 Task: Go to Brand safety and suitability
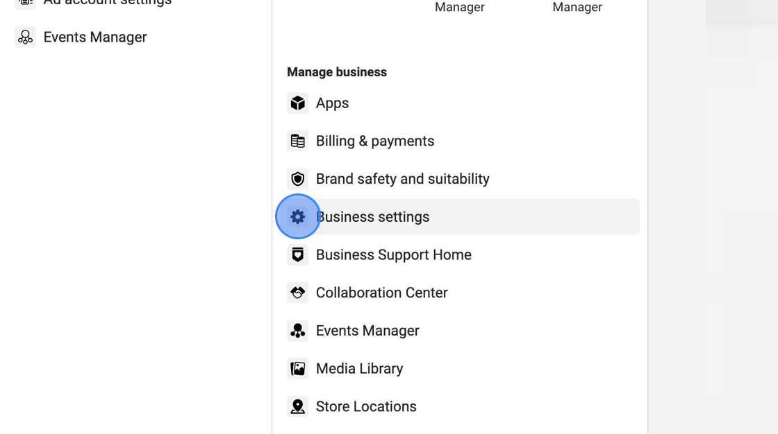403,178
